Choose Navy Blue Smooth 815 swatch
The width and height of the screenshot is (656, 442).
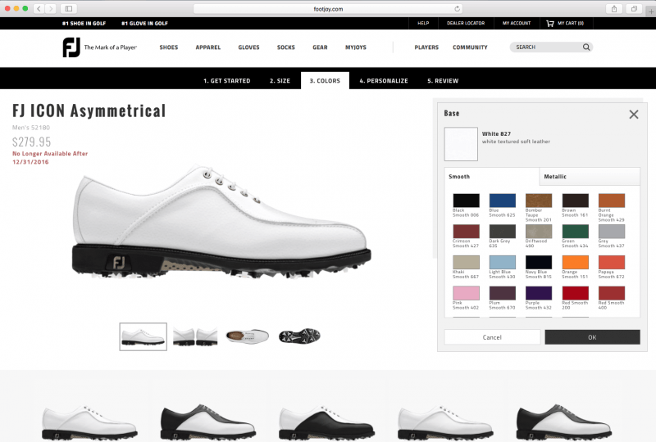pos(539,263)
